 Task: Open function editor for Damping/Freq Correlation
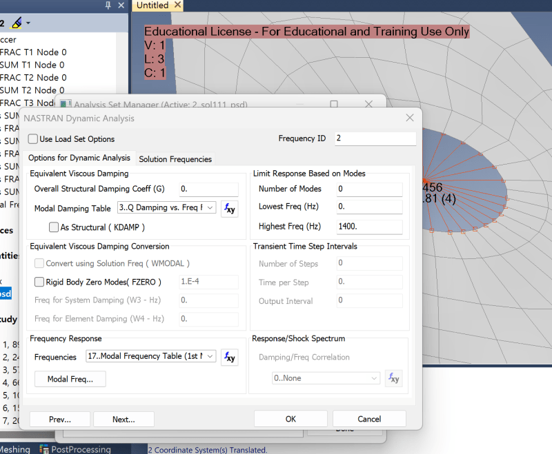tap(393, 378)
